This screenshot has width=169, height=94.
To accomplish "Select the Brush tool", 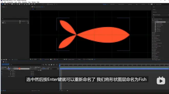I will click(x=25, y=4).
